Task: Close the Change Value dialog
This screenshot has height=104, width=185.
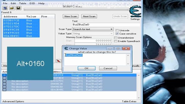Action: point(126,49)
